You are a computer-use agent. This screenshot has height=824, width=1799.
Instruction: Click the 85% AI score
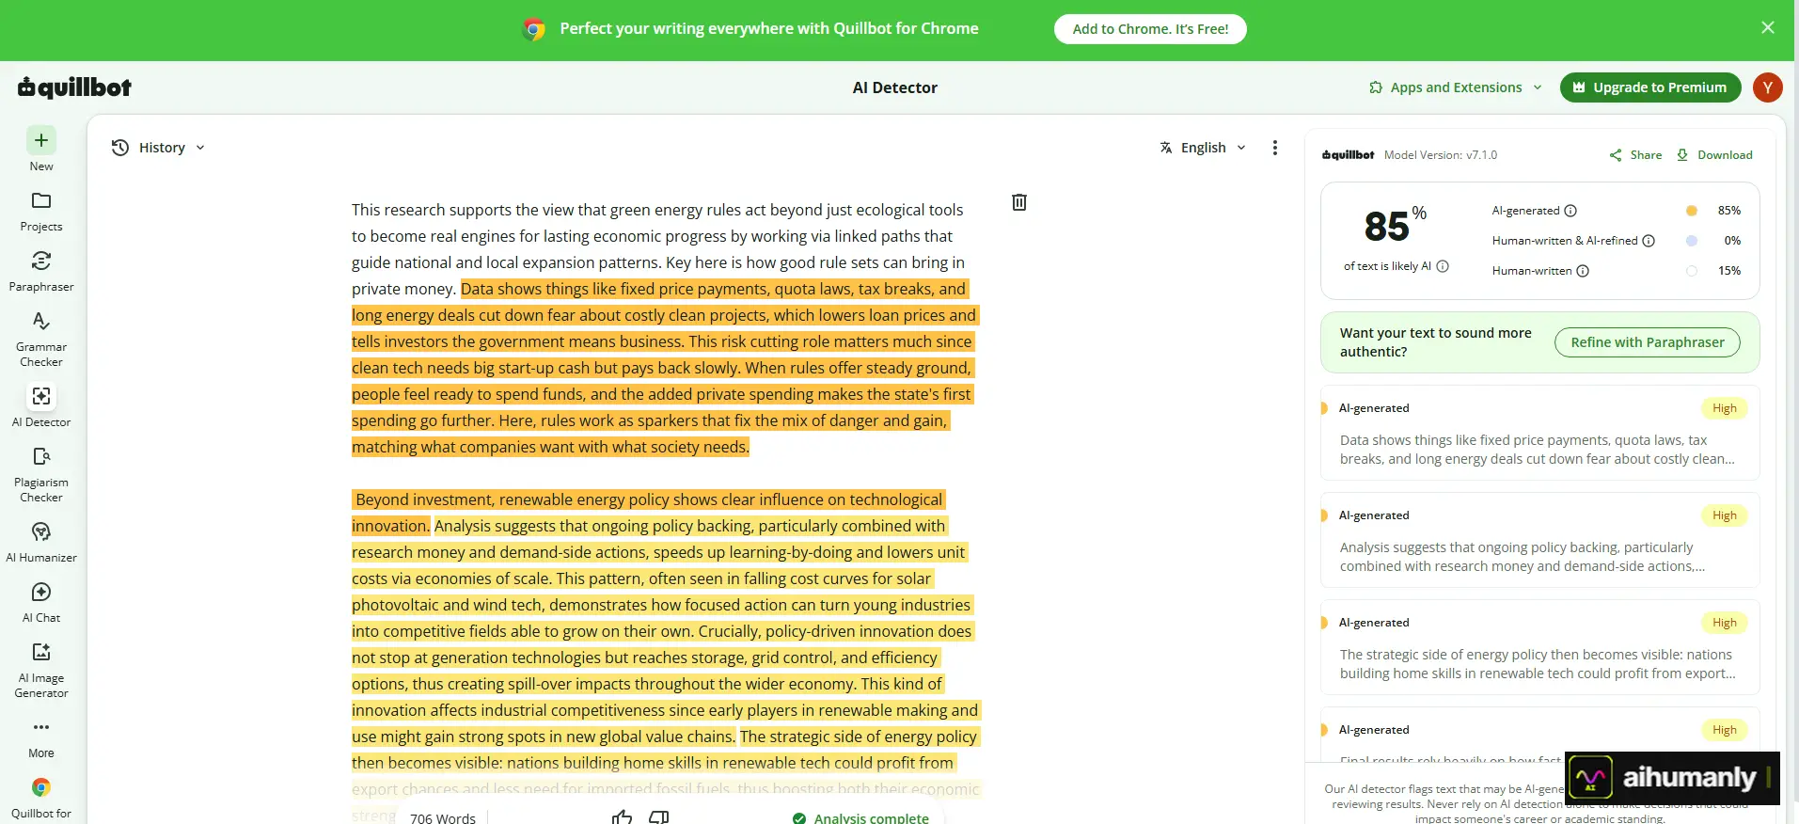[1395, 225]
